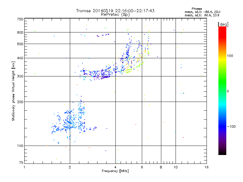Click the x-axis tick label '4'
Image resolution: width=243 pixels, height=182 pixels.
click(x=115, y=167)
